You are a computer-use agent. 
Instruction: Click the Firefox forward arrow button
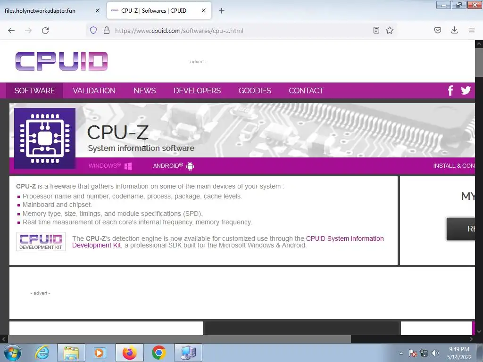click(28, 31)
